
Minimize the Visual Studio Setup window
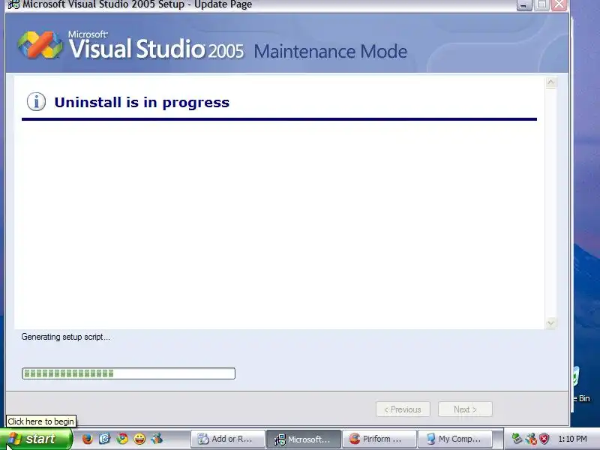[x=524, y=4]
